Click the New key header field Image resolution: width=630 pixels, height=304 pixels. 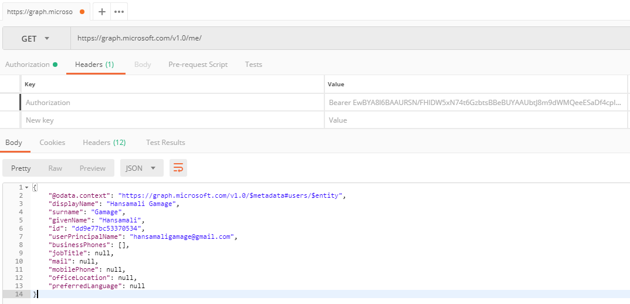172,120
